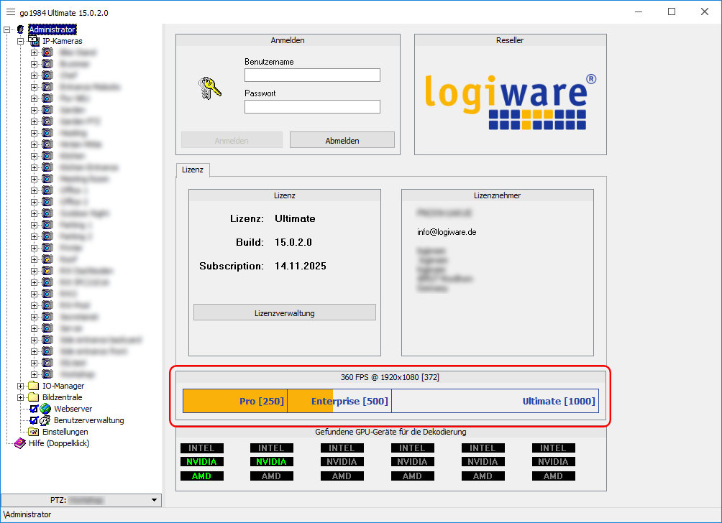Open Einstellungen via its settings icon
The image size is (722, 523).
(x=34, y=432)
